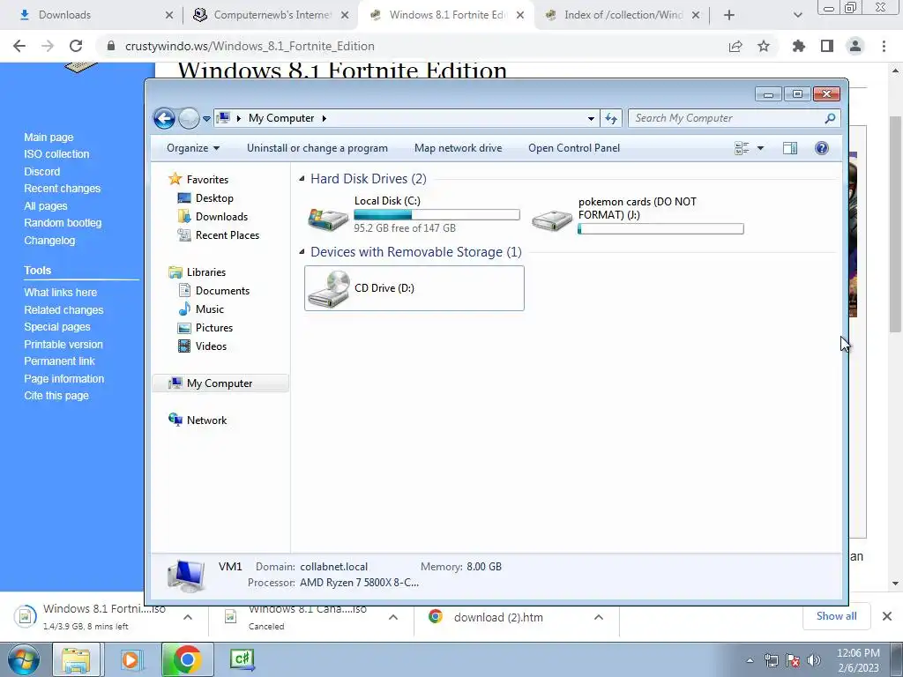Collapse Devices with Removable Storage group
This screenshot has width=903, height=677.
[x=302, y=251]
